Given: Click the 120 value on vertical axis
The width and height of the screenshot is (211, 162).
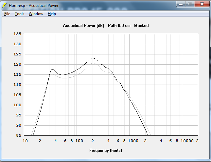Looking at the screenshot, I should [17, 64].
